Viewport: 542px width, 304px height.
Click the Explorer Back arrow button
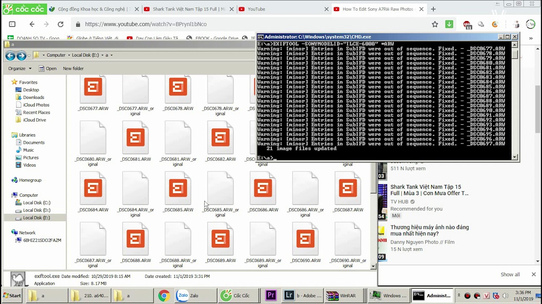point(11,55)
